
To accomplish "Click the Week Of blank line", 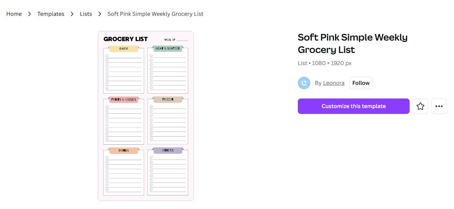I will 182,40.
